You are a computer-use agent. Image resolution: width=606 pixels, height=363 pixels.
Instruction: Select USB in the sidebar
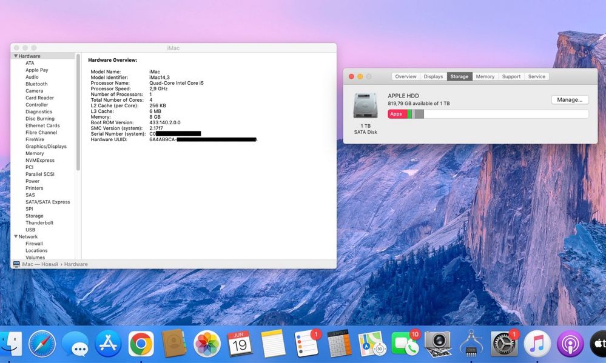pos(30,230)
